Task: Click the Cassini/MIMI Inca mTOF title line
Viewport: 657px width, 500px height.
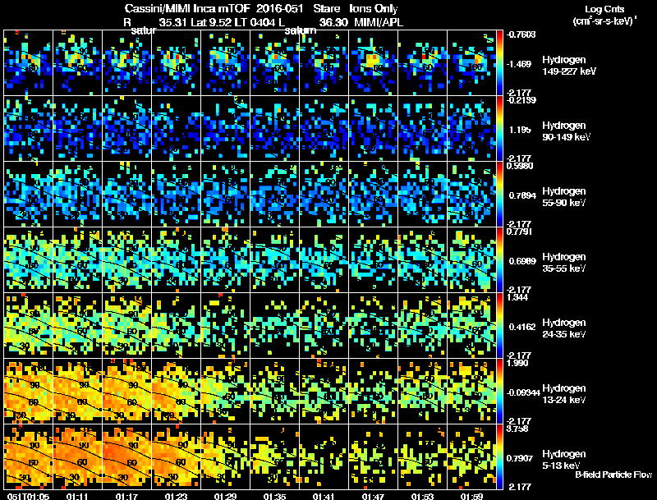Action: point(261,9)
